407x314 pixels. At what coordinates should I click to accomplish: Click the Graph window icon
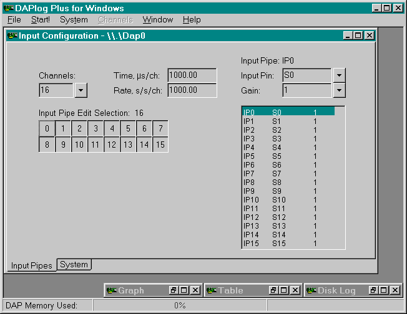tap(112, 290)
